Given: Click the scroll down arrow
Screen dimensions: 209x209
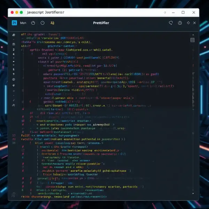Looking at the screenshot, I should pos(193,194).
